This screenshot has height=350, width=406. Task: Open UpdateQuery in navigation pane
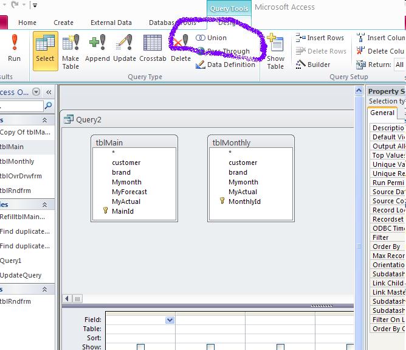pyautogui.click(x=27, y=275)
